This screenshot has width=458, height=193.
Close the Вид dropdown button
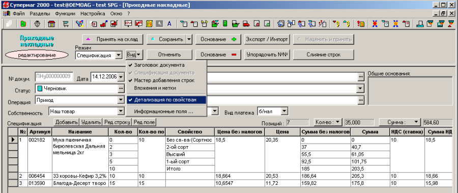[x=134, y=54]
